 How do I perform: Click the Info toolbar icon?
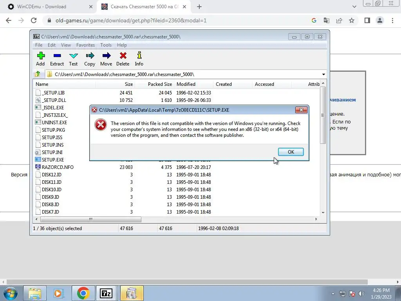click(139, 59)
